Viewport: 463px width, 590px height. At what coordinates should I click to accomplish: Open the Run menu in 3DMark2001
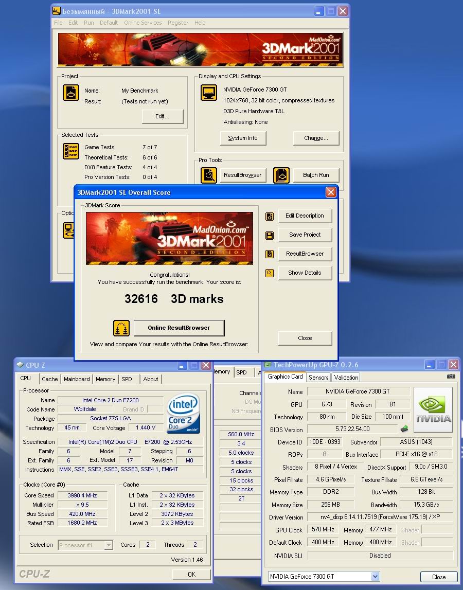coord(89,23)
